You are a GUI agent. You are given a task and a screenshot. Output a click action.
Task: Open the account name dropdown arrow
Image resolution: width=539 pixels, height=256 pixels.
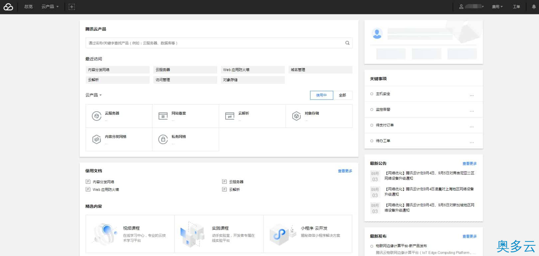pos(483,7)
